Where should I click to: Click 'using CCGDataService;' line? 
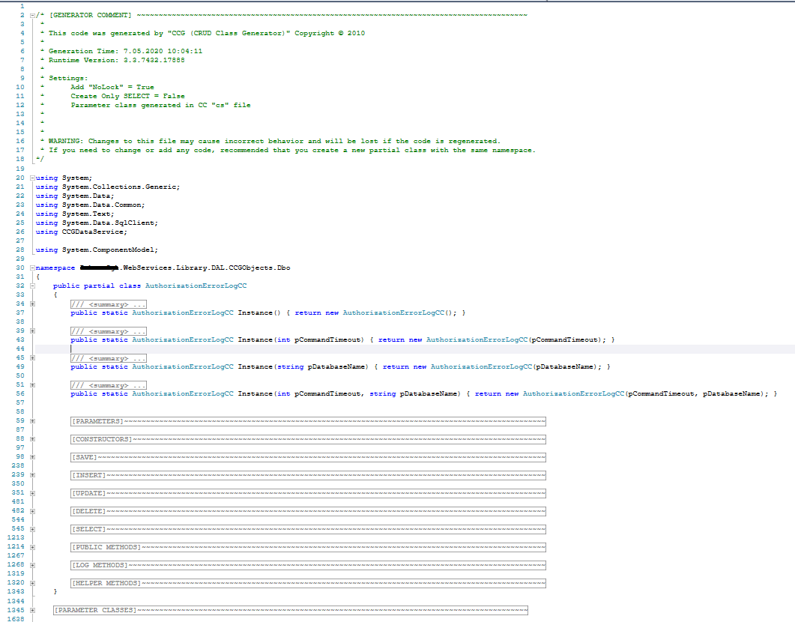point(81,232)
